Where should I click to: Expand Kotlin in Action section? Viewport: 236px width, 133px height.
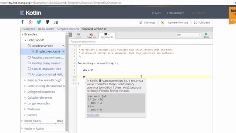click(x=22, y=129)
